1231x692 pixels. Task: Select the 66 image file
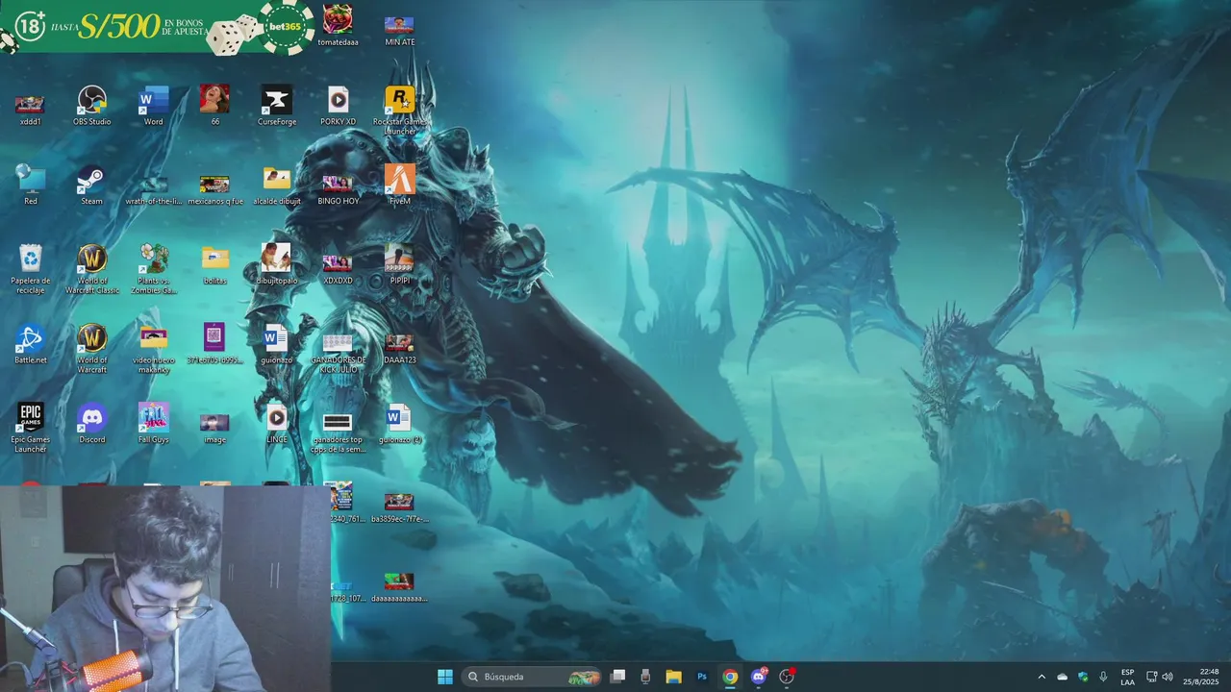click(x=215, y=106)
